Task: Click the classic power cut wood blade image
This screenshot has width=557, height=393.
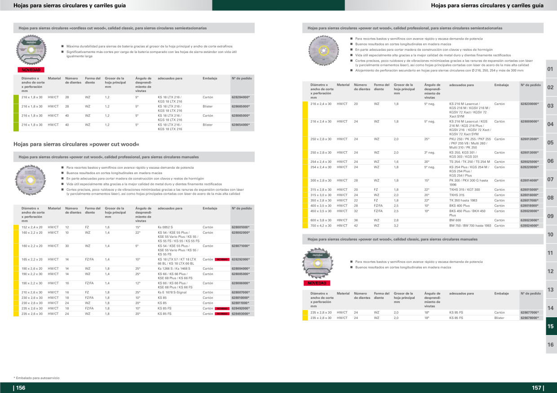Action: tap(318, 263)
